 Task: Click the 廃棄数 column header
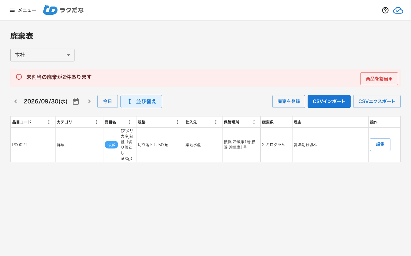[x=276, y=122]
